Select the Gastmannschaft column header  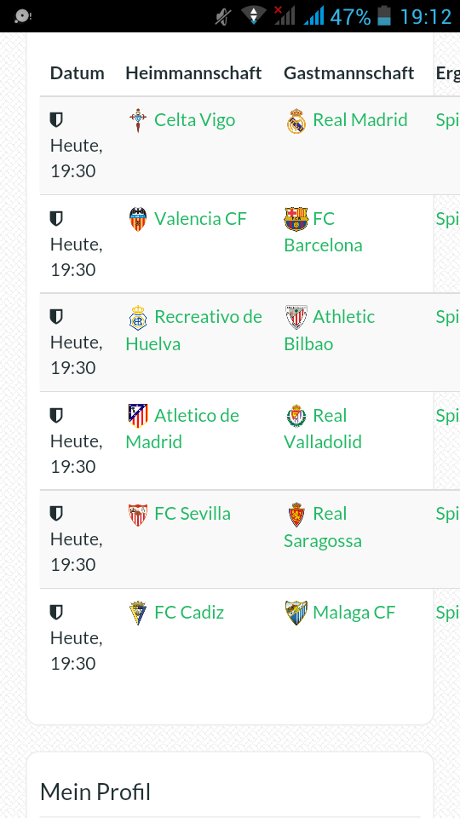pyautogui.click(x=349, y=73)
